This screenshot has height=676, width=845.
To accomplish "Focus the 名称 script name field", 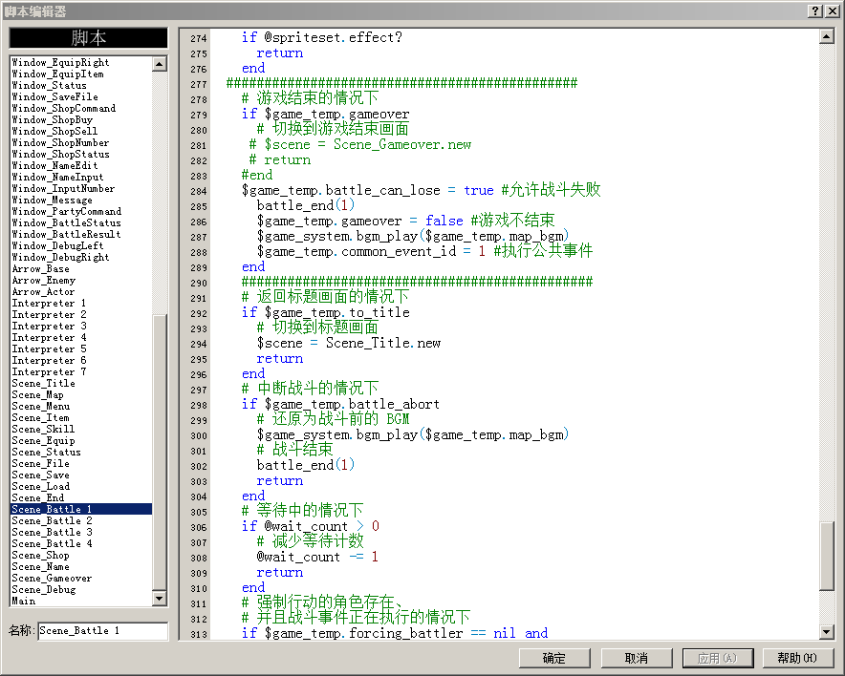I will coord(103,630).
